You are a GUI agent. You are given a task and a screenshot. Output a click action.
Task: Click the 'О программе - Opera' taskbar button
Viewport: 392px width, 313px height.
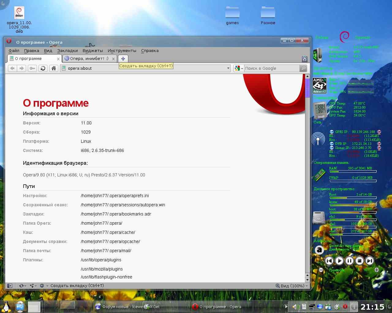point(221,307)
